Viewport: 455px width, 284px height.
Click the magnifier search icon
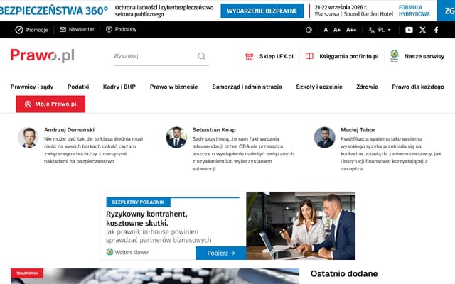pos(201,56)
